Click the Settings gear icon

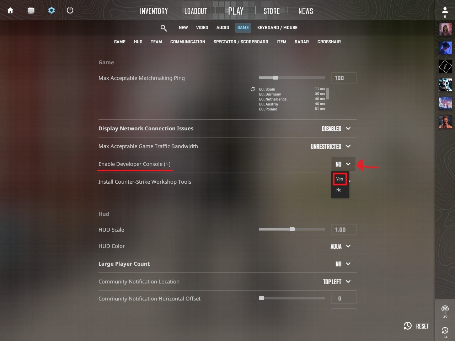pyautogui.click(x=52, y=10)
